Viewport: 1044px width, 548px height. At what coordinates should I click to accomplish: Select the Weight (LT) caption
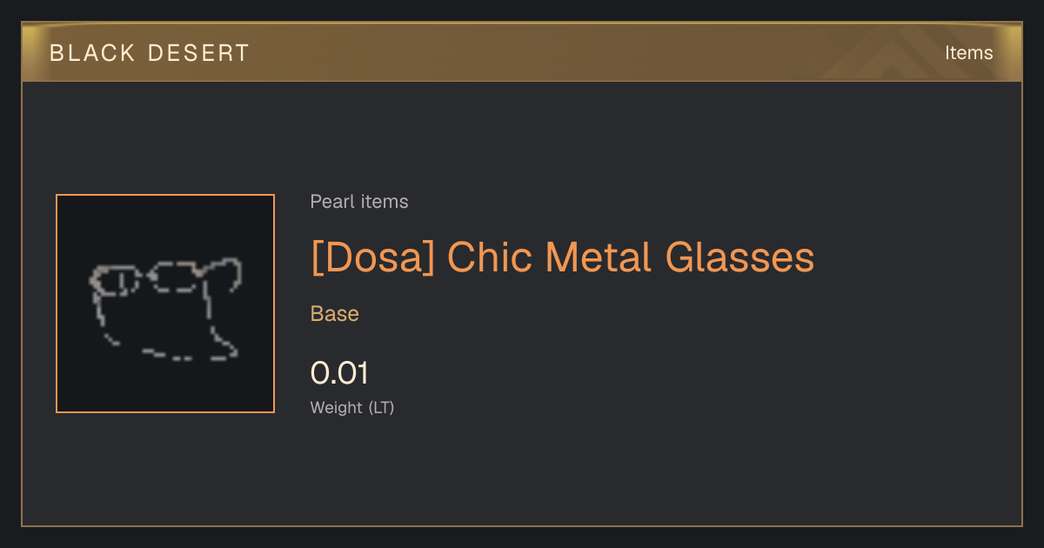pos(352,407)
